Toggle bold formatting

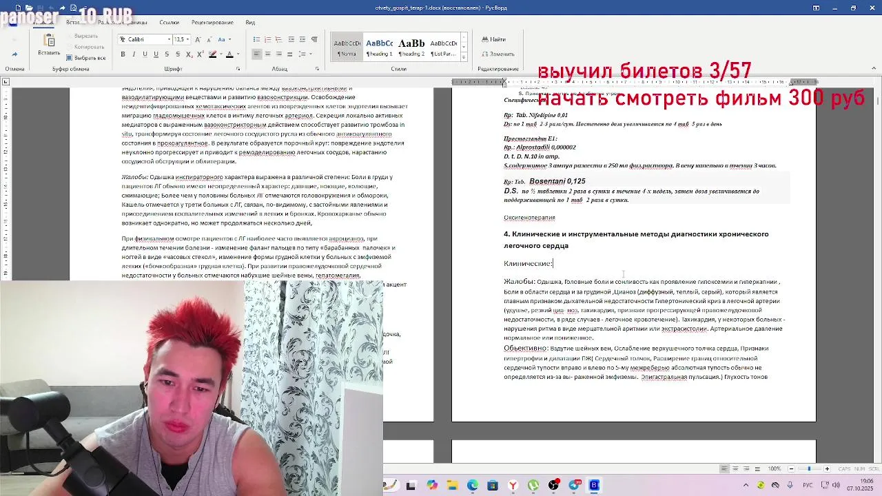pyautogui.click(x=123, y=54)
